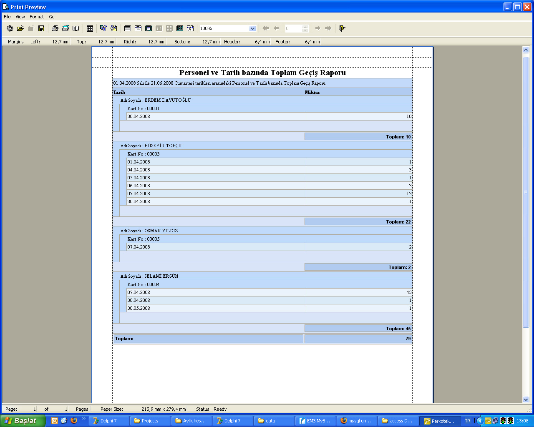The image size is (534, 427).
Task: Open a report file via folder icon
Action: tap(20, 28)
